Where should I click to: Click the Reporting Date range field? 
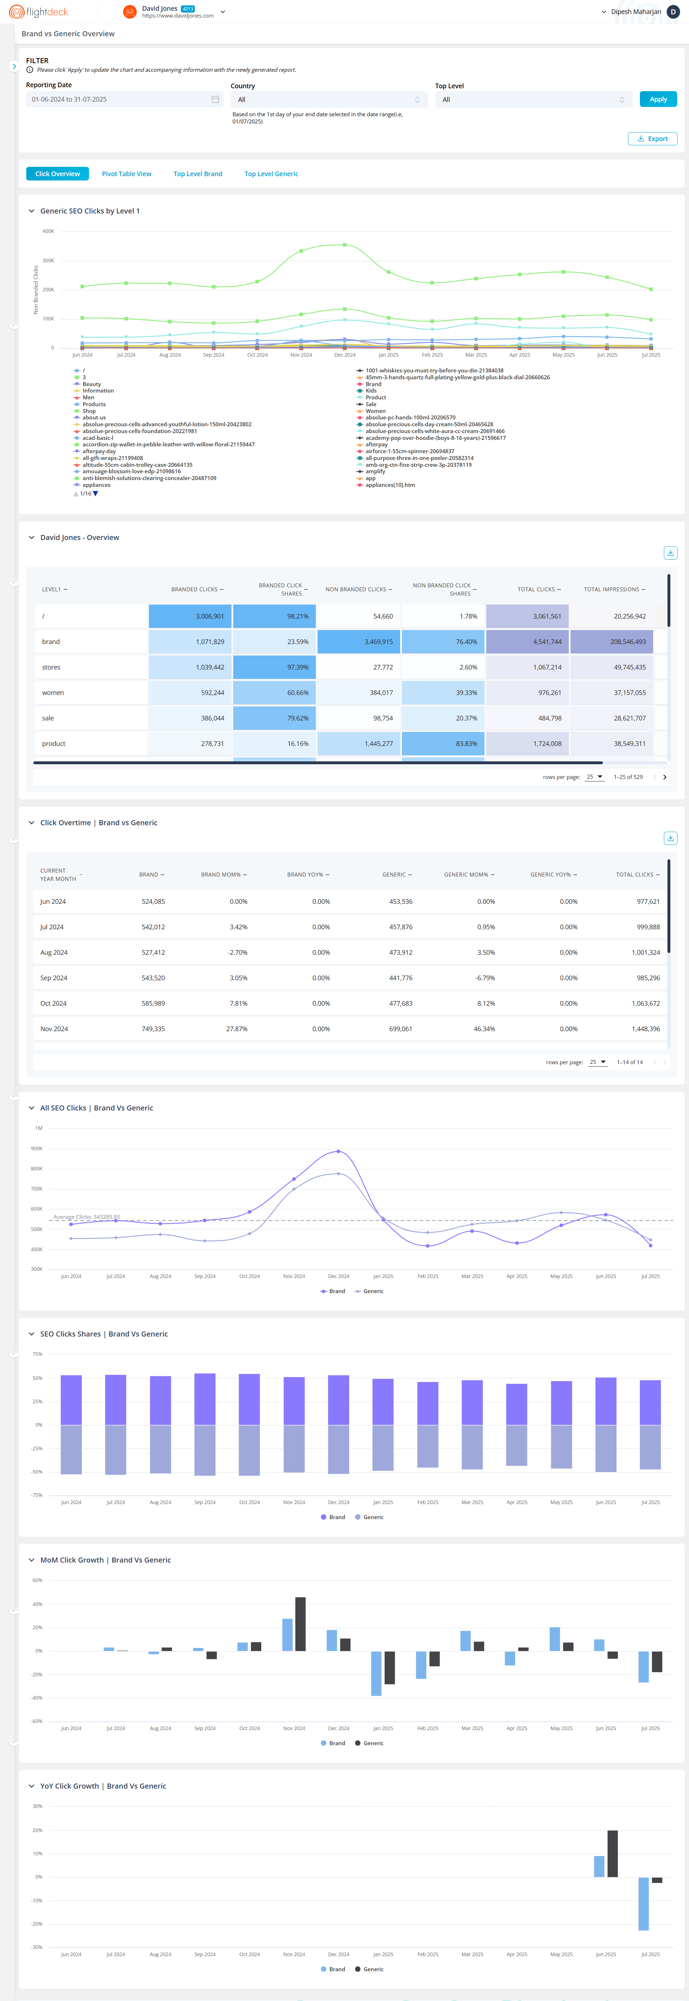pyautogui.click(x=124, y=99)
